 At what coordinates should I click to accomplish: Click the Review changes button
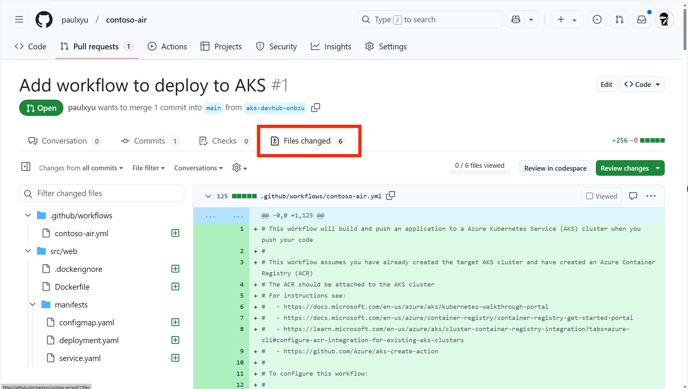click(630, 168)
